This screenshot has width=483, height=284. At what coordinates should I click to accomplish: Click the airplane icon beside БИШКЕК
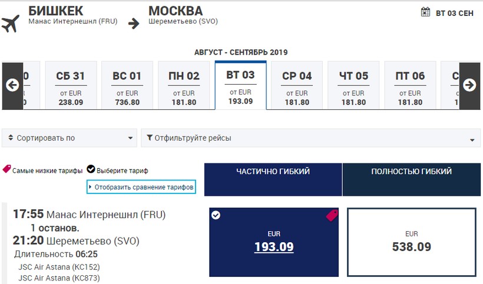tap(11, 24)
